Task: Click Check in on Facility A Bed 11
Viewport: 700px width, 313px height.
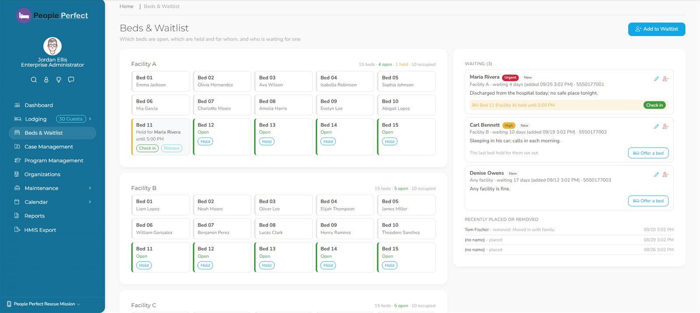Action: [147, 148]
